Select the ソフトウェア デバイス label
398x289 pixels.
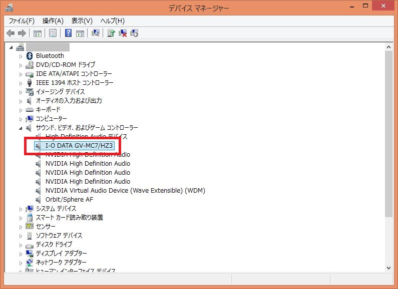pyautogui.click(x=59, y=236)
